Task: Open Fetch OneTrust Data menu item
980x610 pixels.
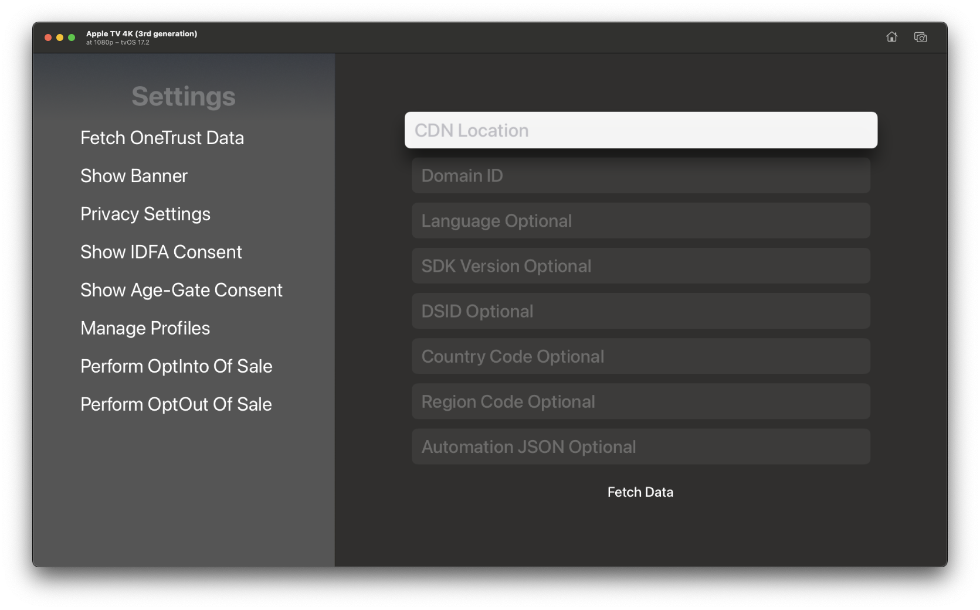Action: 162,138
